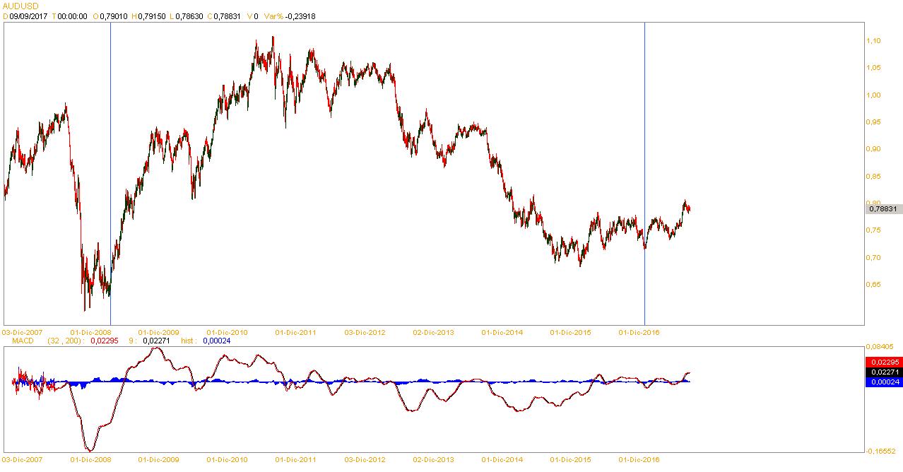Screen dimensions: 903x472
Task: Click 01-Dic-2016 on the MACD panel date axis
Action: (639, 459)
